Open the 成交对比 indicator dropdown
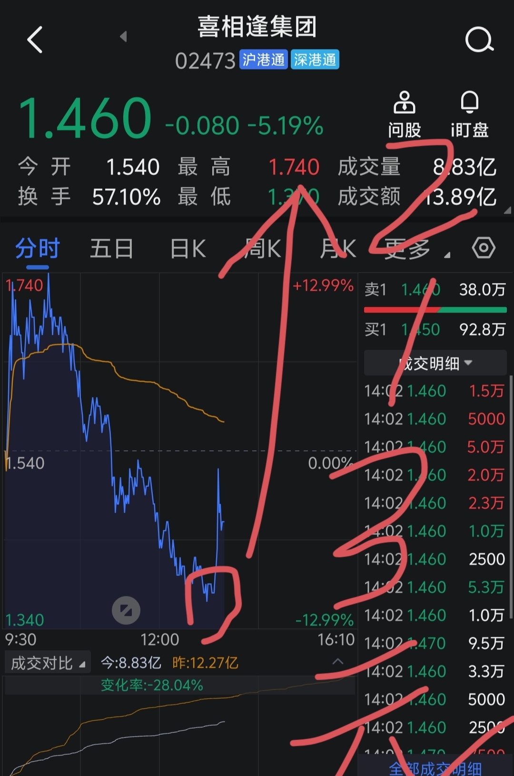514x776 pixels. [x=48, y=663]
